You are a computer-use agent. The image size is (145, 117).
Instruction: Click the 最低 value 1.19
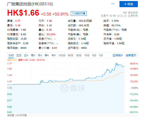[x=18, y=26]
